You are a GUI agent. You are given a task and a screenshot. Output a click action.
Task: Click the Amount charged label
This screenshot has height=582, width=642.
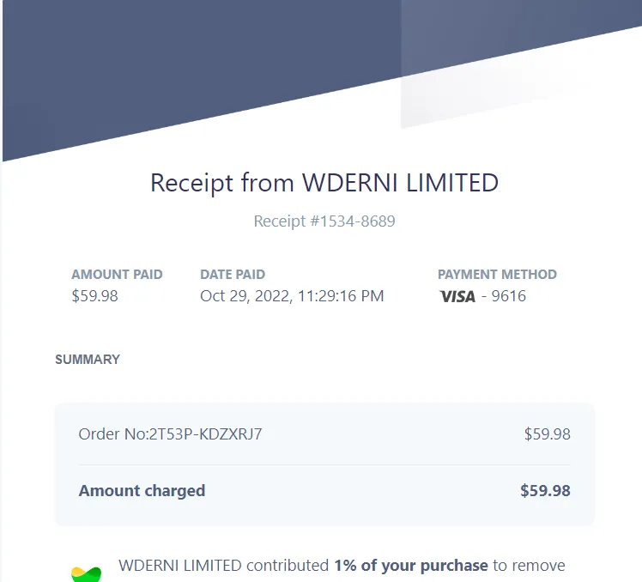point(142,491)
